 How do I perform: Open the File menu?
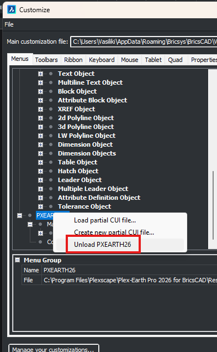coord(9,24)
